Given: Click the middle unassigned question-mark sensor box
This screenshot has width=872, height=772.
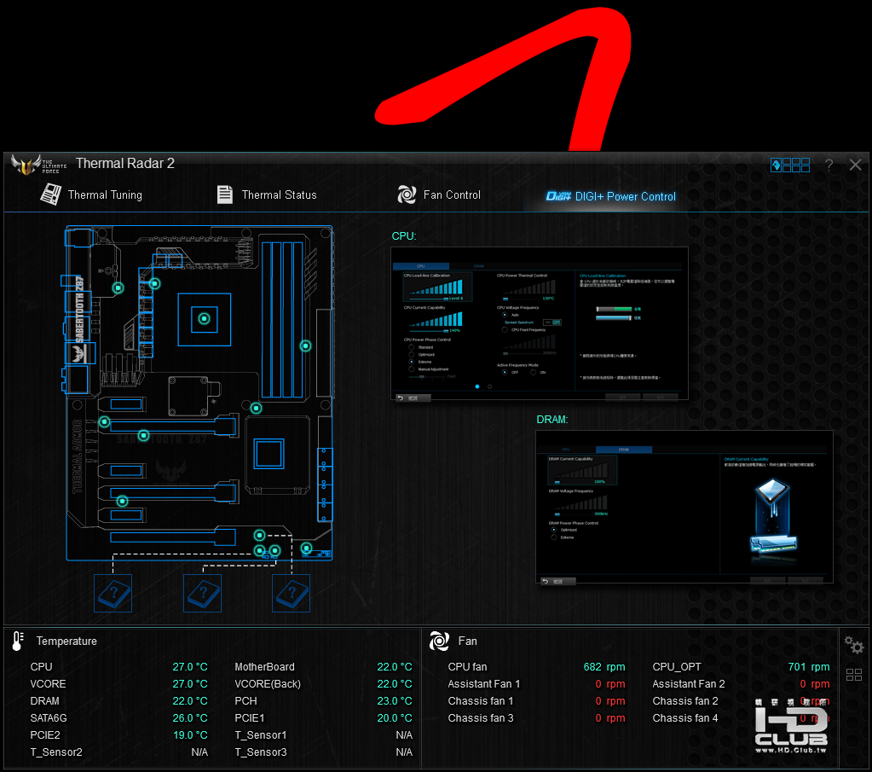Looking at the screenshot, I should (x=202, y=594).
